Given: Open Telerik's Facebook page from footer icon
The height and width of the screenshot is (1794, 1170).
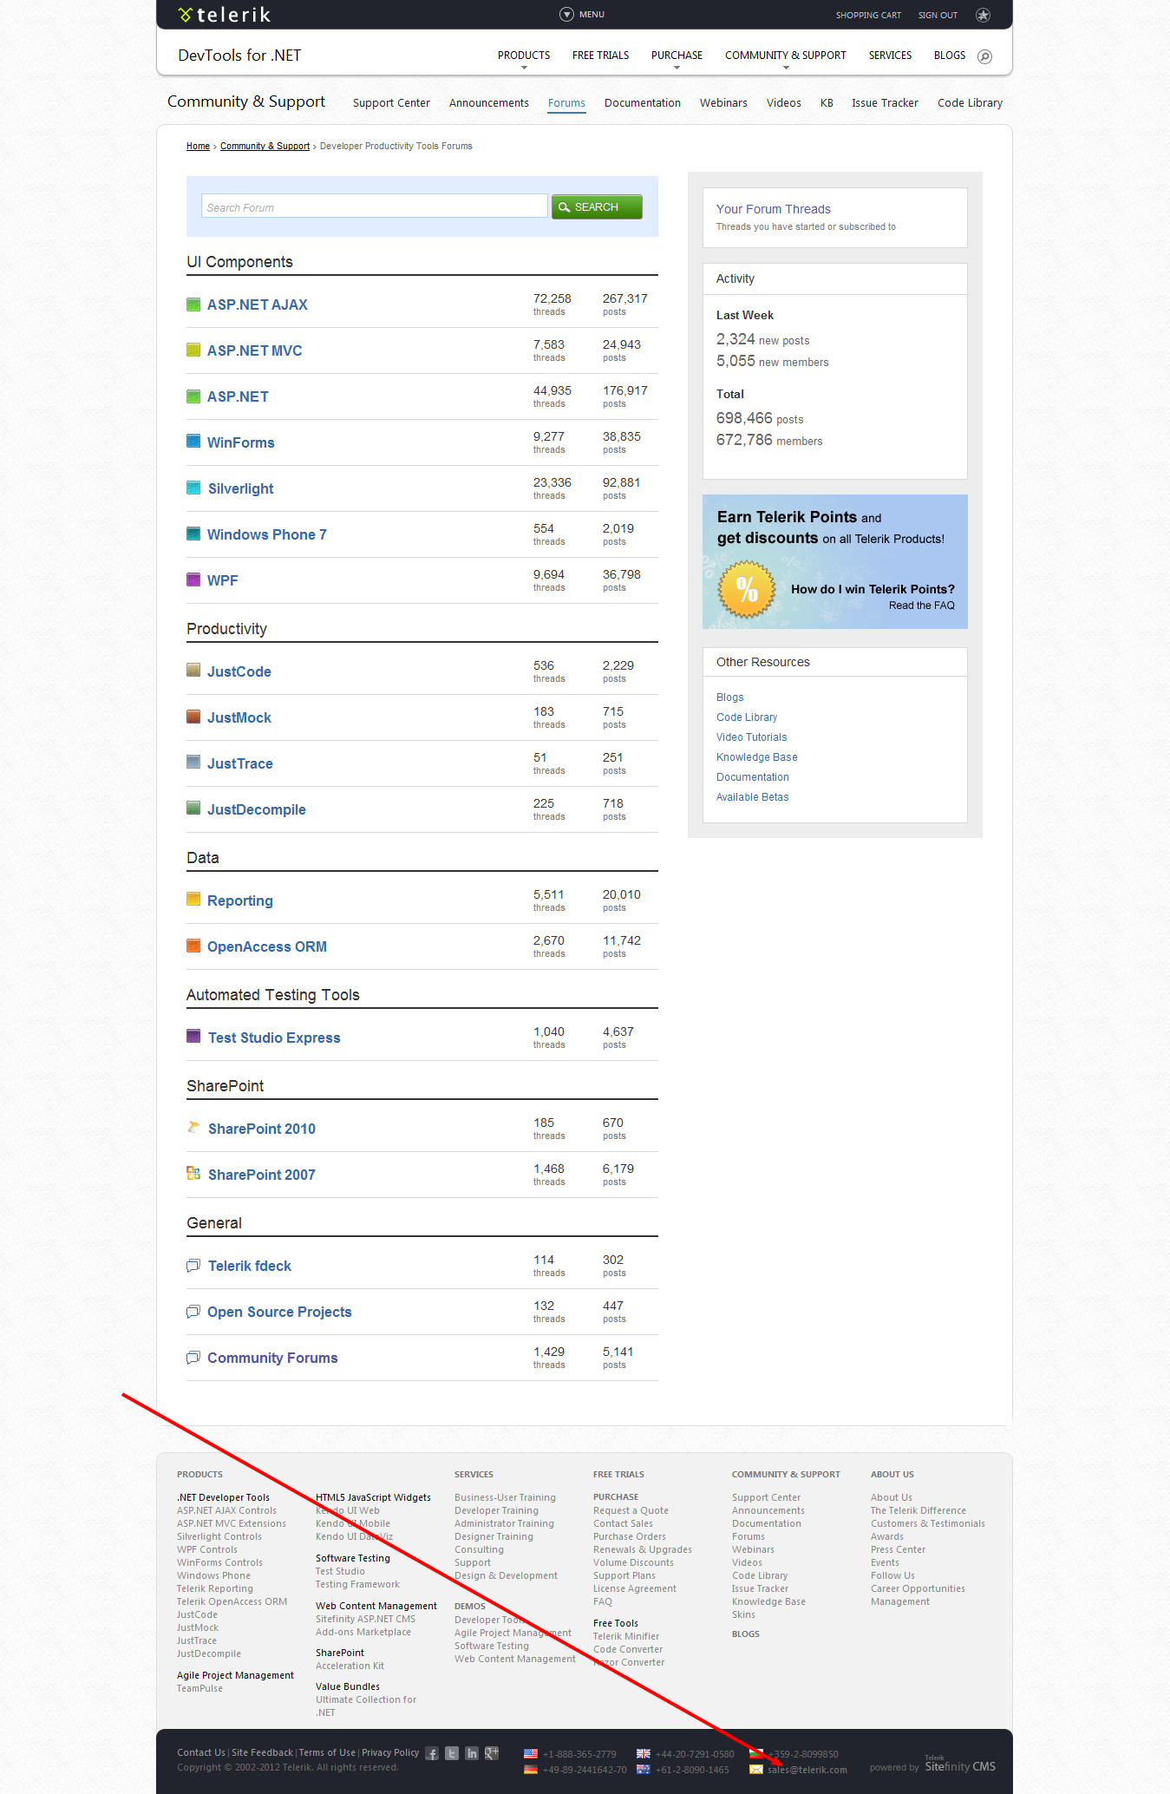Looking at the screenshot, I should pyautogui.click(x=432, y=1753).
